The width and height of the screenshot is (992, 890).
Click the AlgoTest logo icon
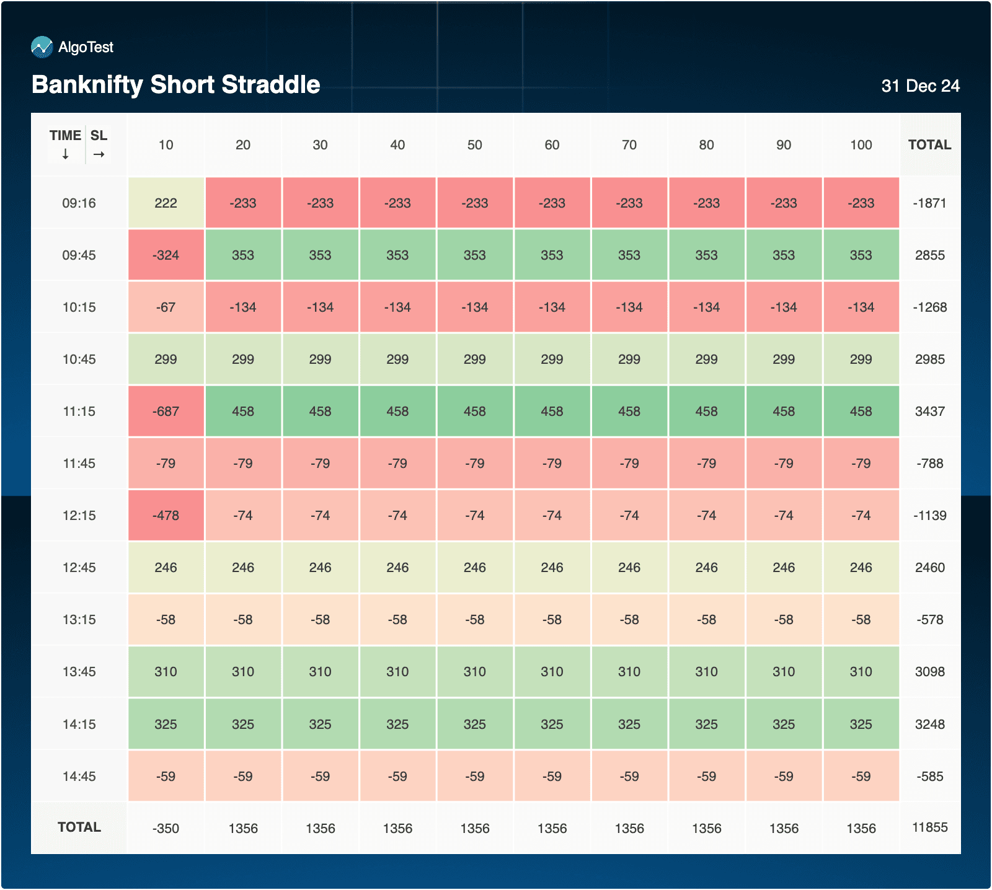tap(42, 47)
